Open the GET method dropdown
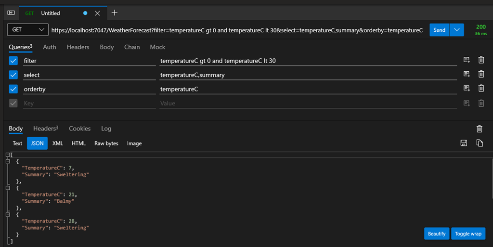 tap(27, 30)
